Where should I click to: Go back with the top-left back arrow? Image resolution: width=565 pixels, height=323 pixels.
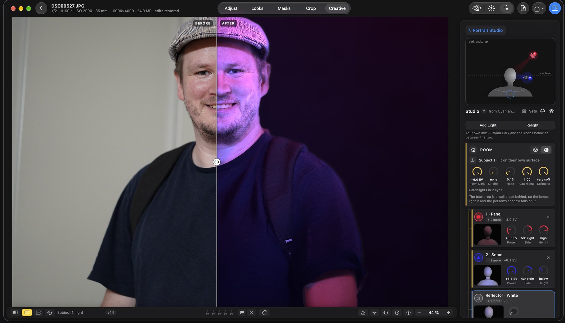coord(41,8)
